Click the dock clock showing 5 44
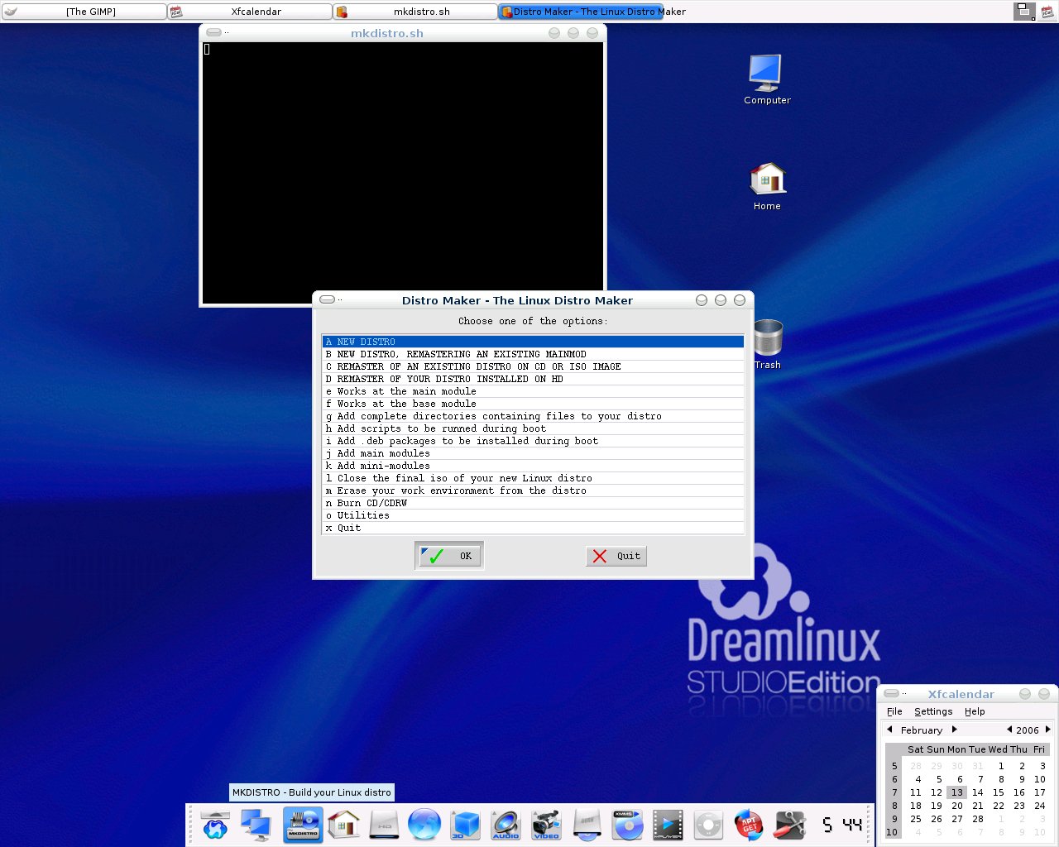Viewport: 1059px width, 847px height. coord(842,825)
